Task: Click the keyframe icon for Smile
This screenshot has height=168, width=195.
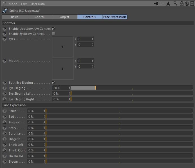Action: [5, 111]
